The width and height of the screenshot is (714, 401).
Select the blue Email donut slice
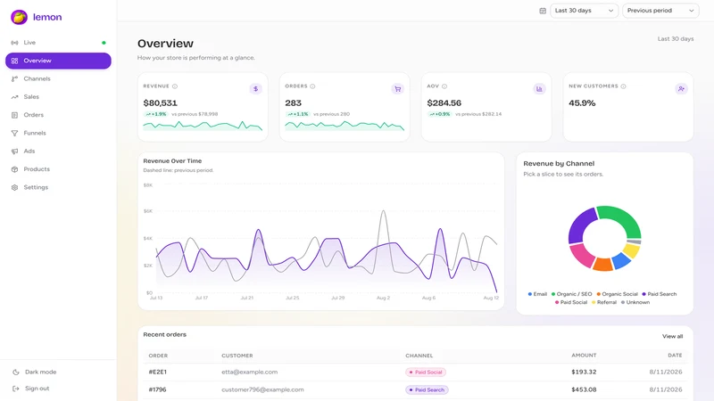tap(621, 260)
